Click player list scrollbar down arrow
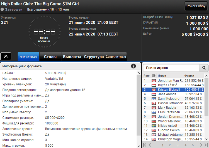 click(206, 139)
